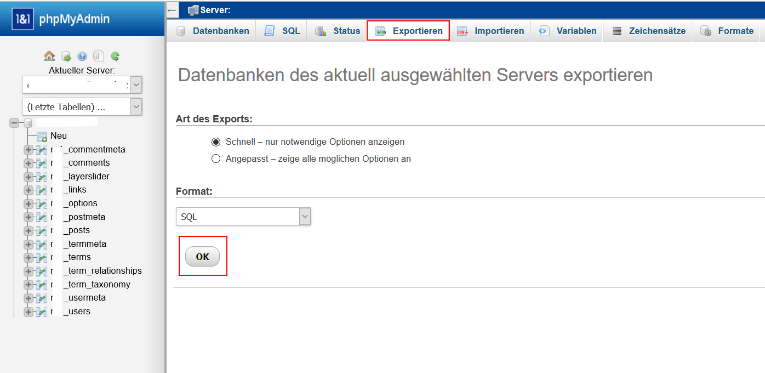Select the Schnell export option
Viewport: 765px width, 373px height.
(216, 142)
